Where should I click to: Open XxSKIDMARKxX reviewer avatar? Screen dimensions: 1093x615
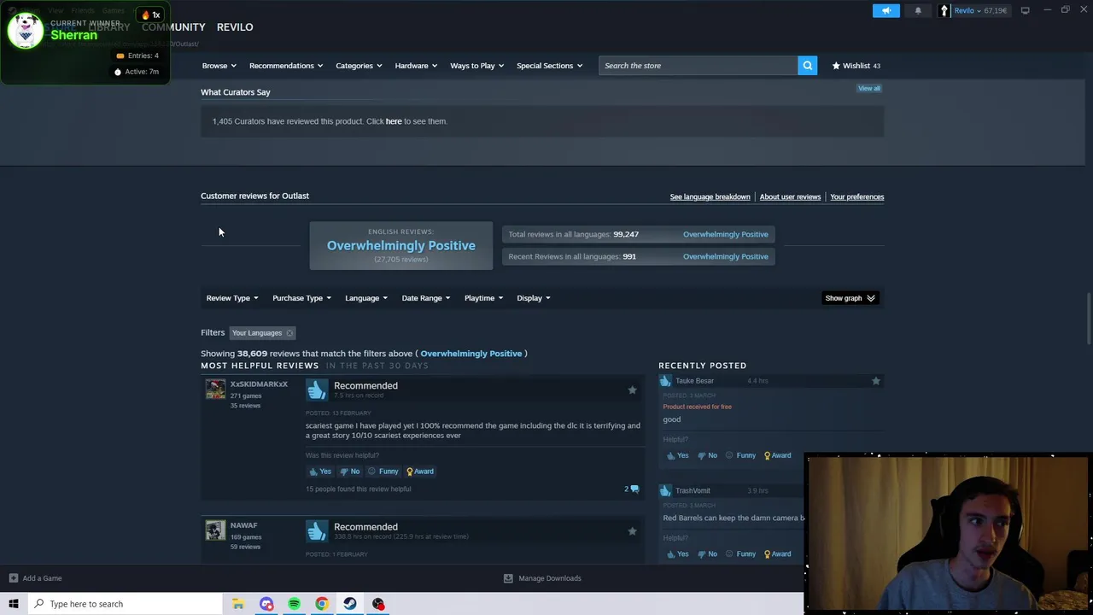click(215, 389)
